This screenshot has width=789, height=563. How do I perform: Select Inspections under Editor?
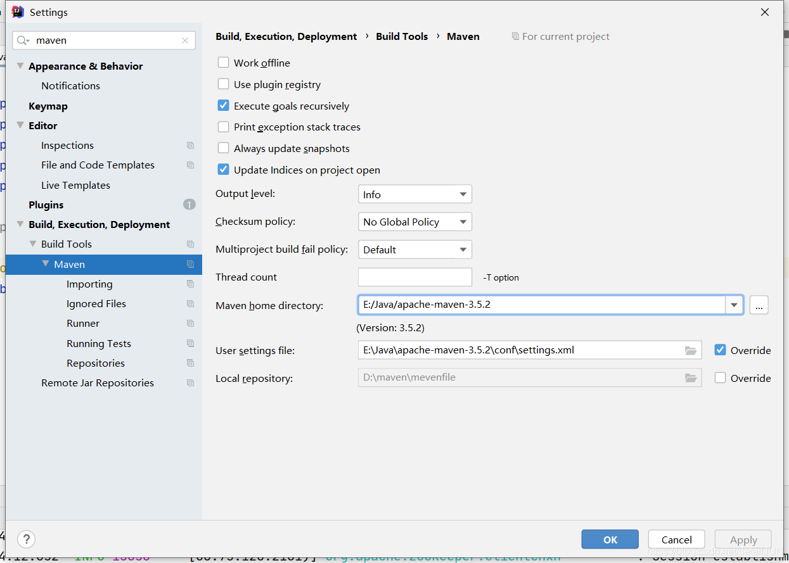[68, 145]
